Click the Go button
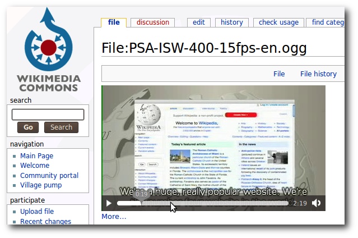The height and width of the screenshot is (238, 358). pos(28,127)
